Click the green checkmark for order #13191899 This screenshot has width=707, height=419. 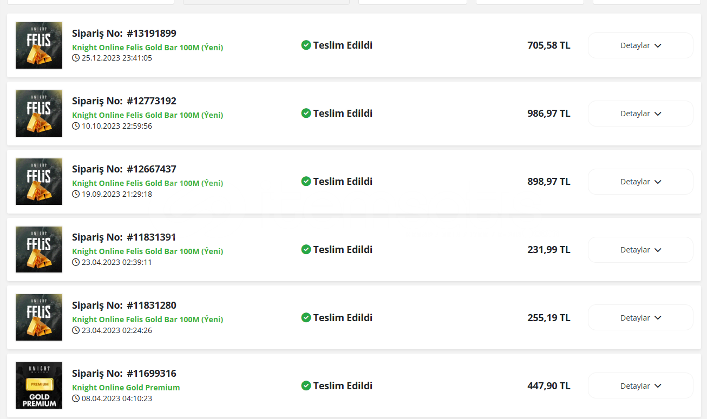point(306,45)
